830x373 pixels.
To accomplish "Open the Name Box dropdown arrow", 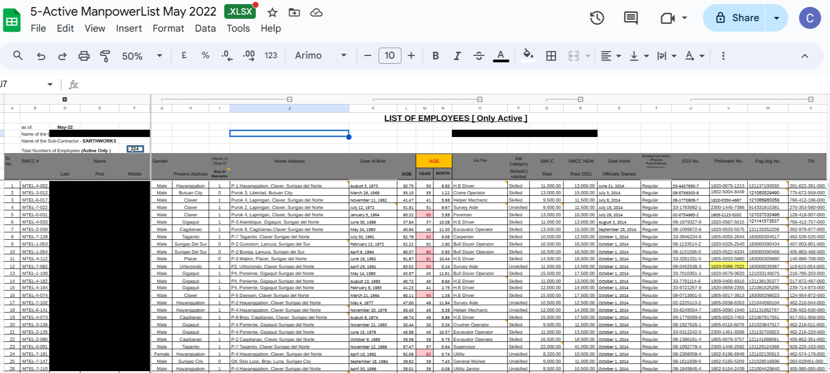I will tap(50, 84).
